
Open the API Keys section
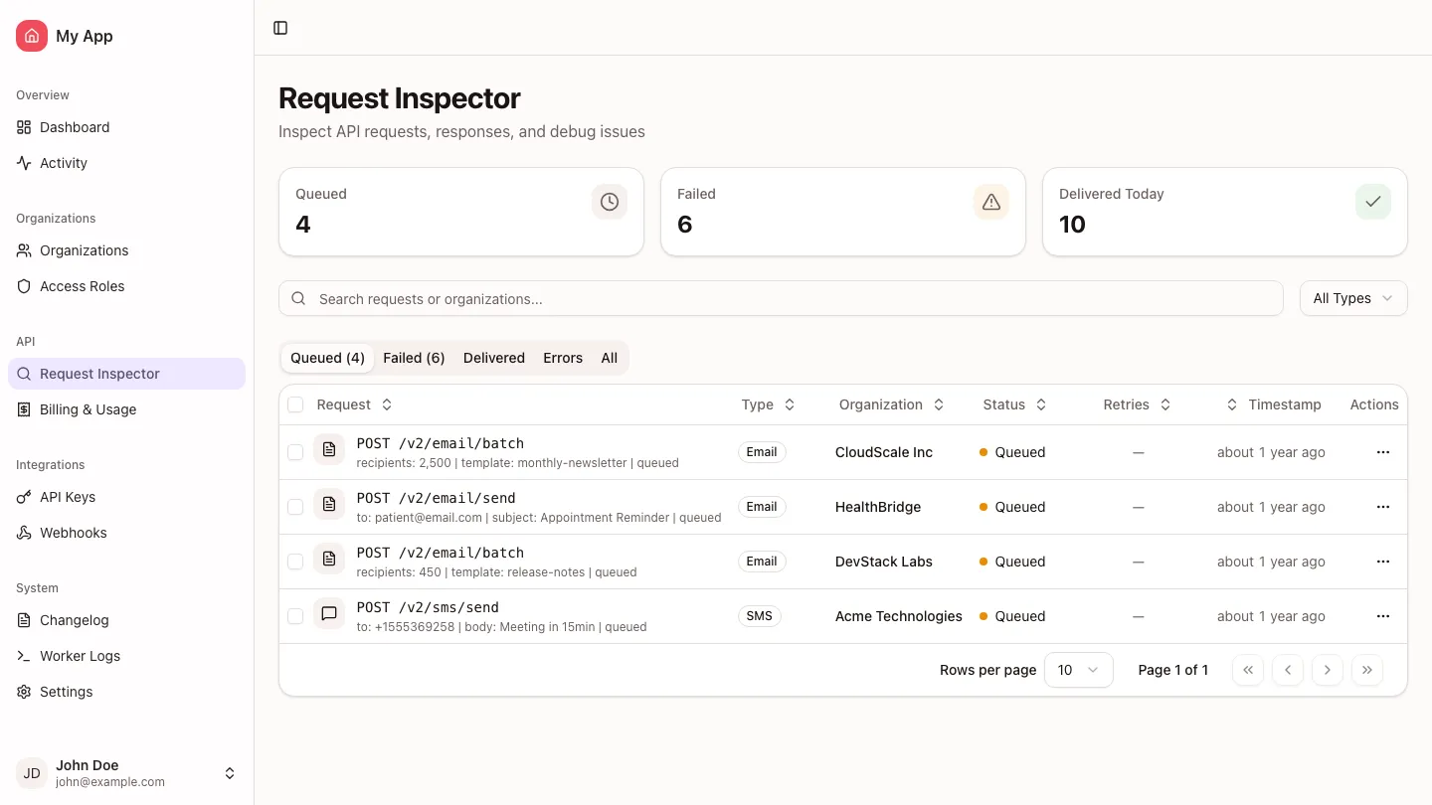[67, 497]
